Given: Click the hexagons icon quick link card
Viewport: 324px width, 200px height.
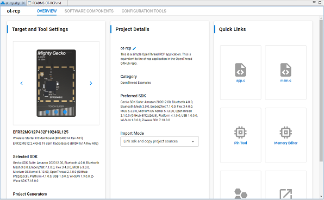Looking at the screenshot, I should point(240,185).
